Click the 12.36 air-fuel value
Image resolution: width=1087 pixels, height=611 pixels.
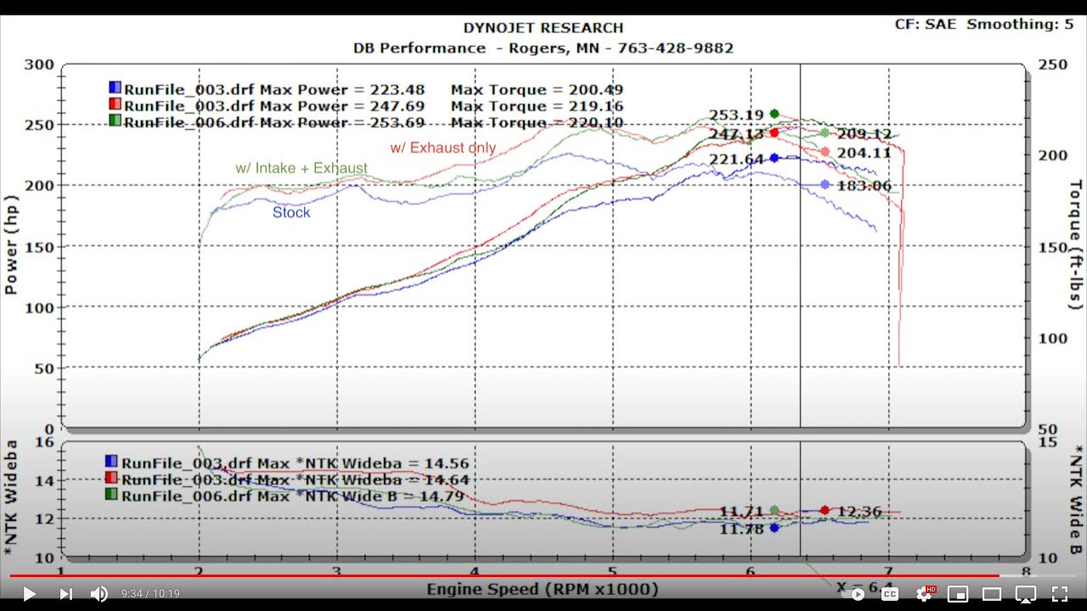tap(859, 512)
